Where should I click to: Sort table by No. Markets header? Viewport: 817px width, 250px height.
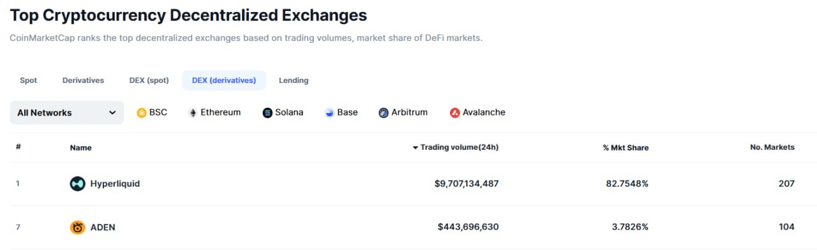point(772,147)
